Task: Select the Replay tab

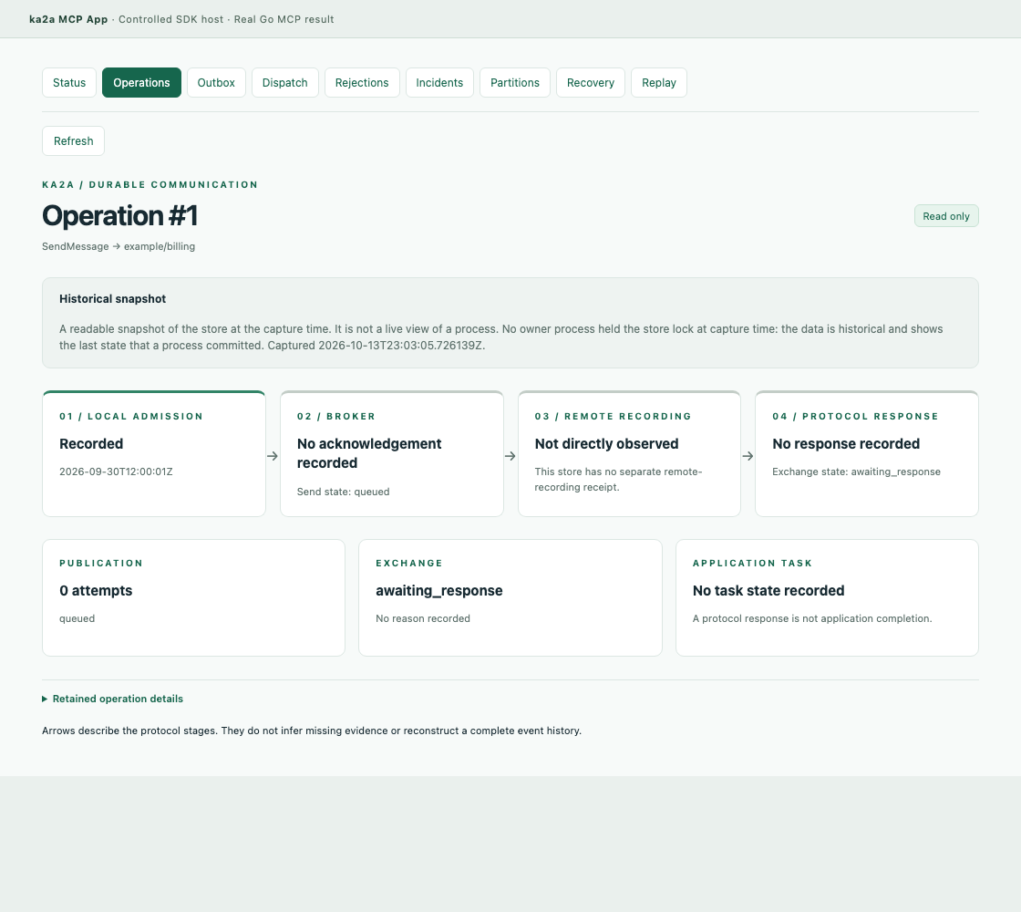Action: [659, 83]
